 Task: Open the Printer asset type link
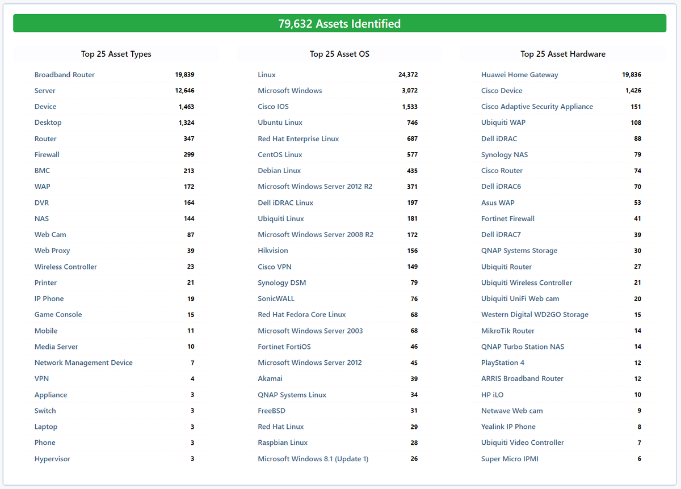[46, 283]
